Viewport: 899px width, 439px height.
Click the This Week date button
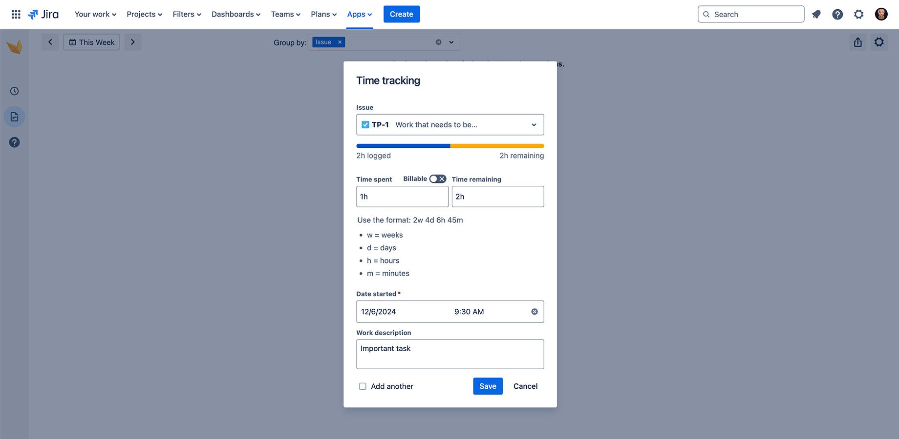[91, 42]
